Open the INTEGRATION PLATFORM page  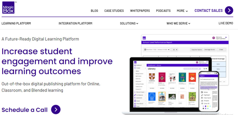(75, 23)
